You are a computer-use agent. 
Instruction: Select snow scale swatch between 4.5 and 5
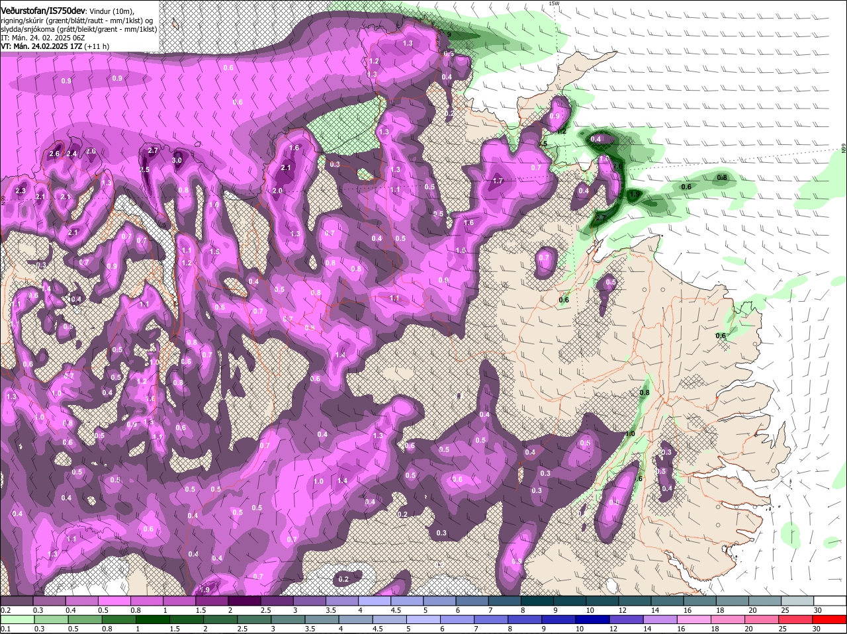pyautogui.click(x=407, y=600)
